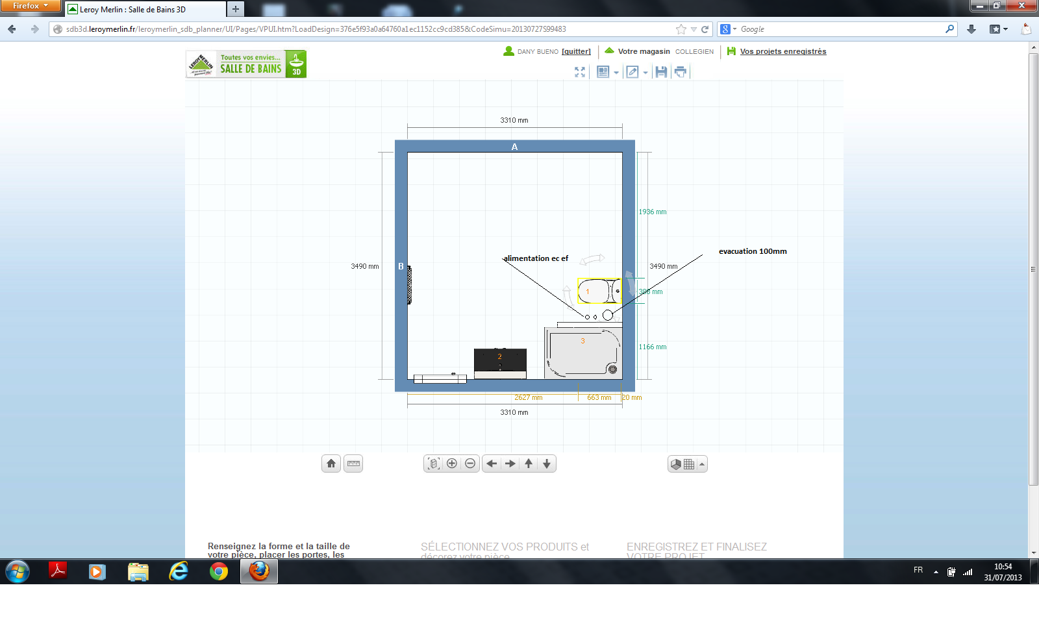Pan the plan view left

tap(492, 464)
